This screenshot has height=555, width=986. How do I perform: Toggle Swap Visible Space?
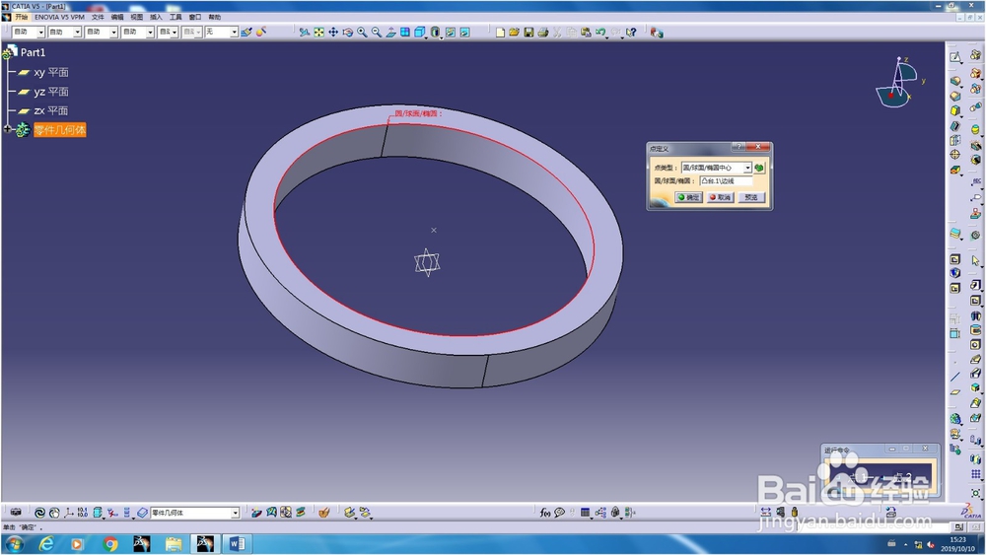464,33
